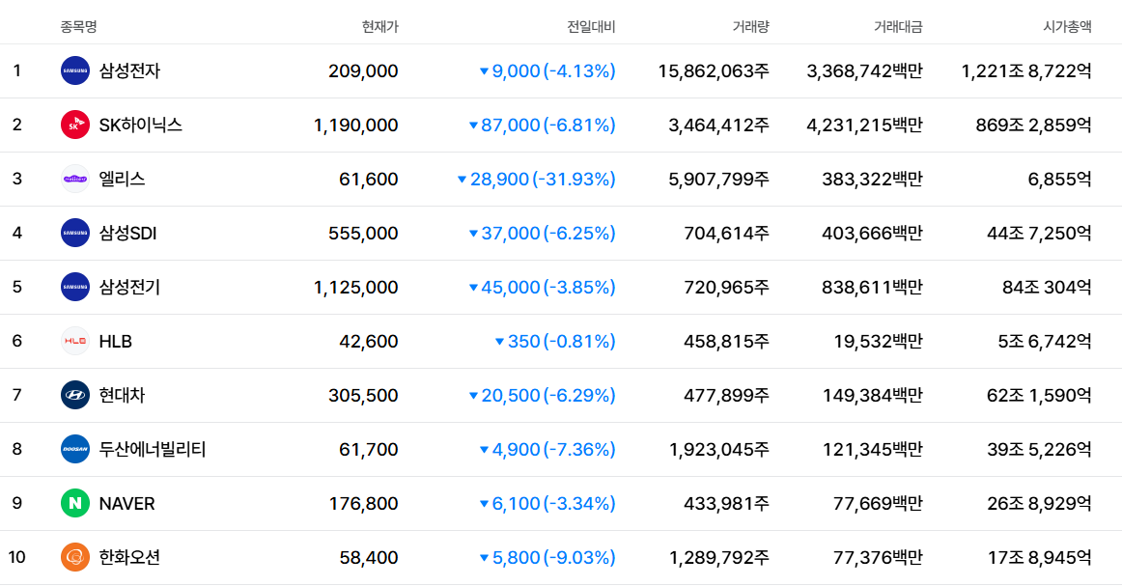This screenshot has width=1122, height=586.
Task: Click the 한화오션 orange logo icon
Action: (x=75, y=557)
